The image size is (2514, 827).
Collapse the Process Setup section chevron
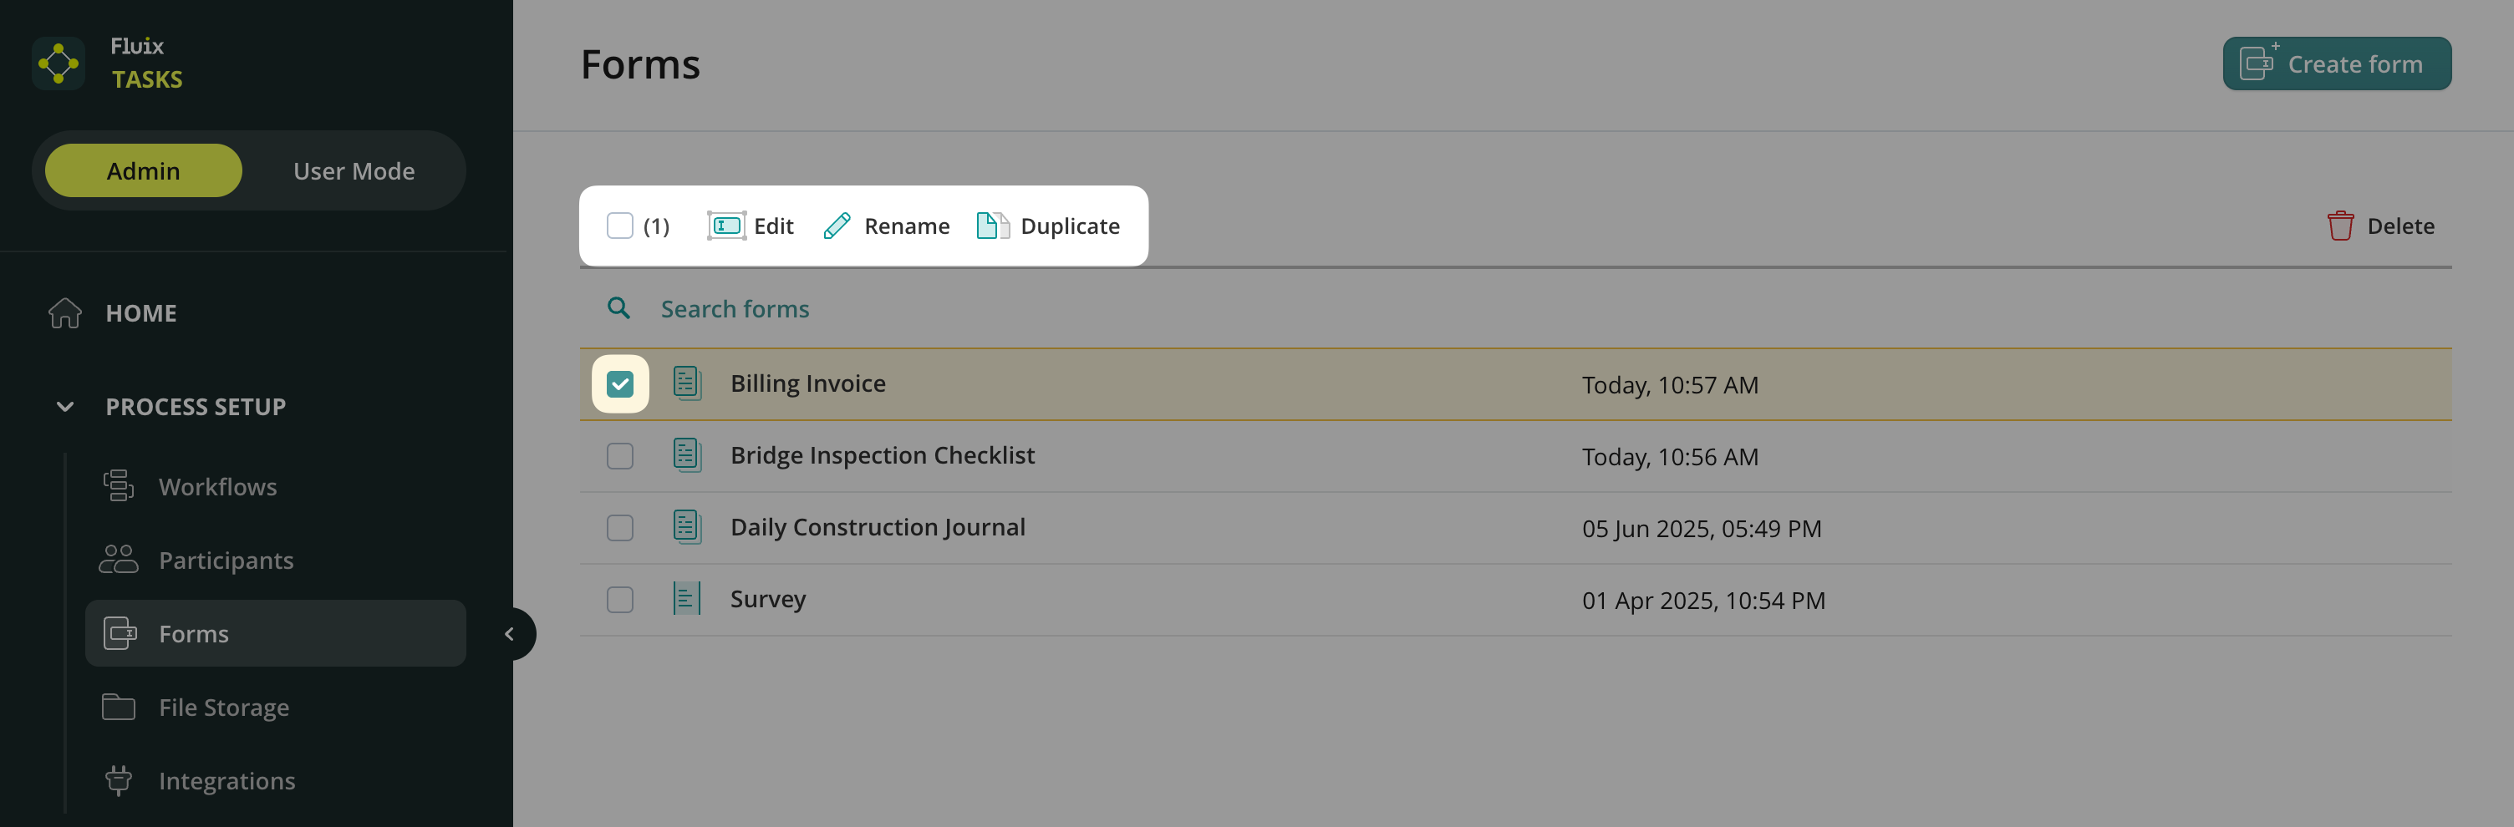coord(65,407)
